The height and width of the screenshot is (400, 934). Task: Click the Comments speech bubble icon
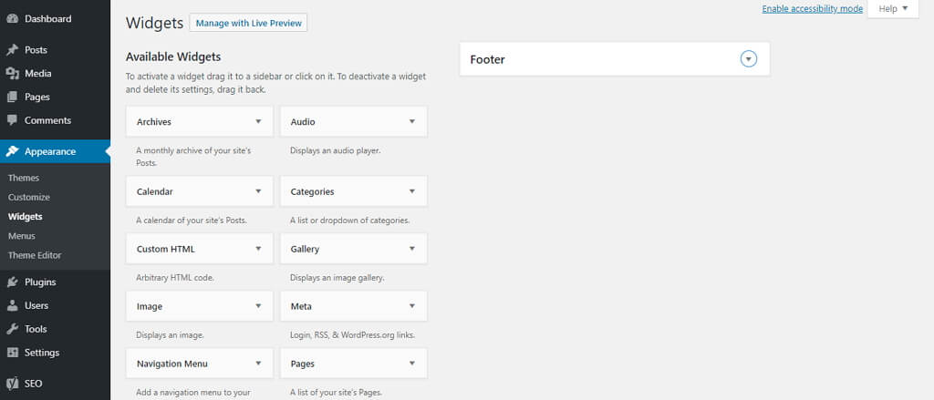point(12,120)
